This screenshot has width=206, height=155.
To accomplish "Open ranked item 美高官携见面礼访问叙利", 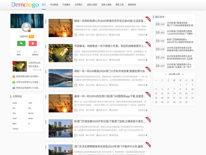I will [x=28, y=76].
